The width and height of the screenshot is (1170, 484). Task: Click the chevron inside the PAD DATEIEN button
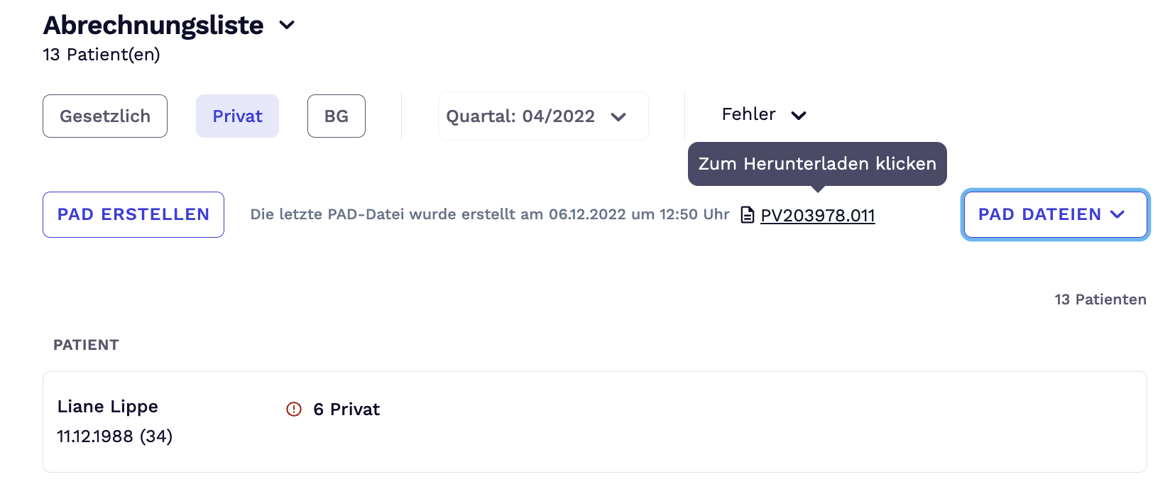click(x=1118, y=214)
